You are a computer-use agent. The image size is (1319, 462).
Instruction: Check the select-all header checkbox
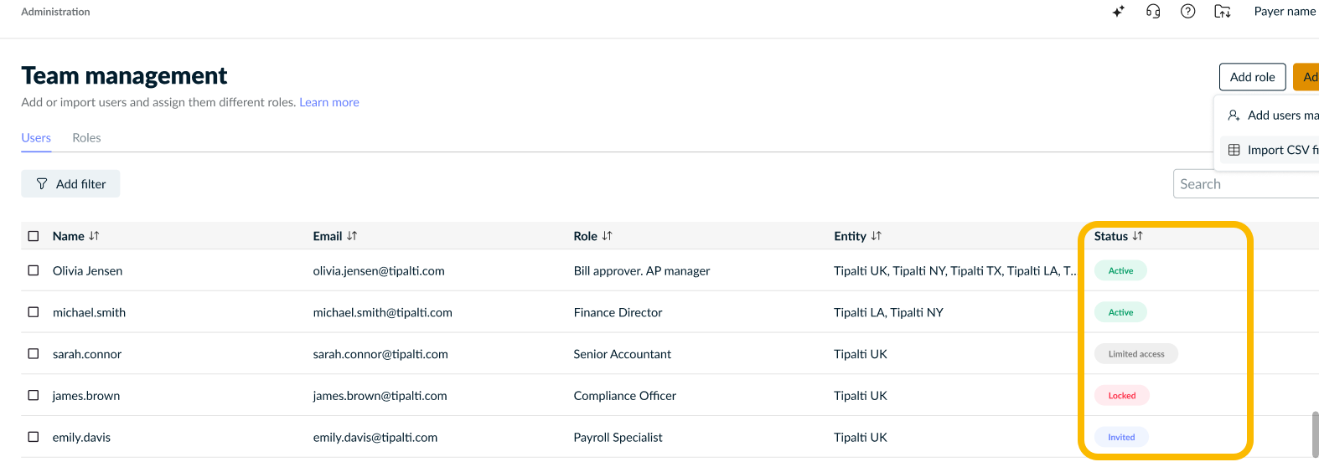click(x=34, y=236)
